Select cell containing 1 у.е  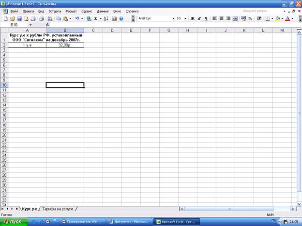[27, 45]
